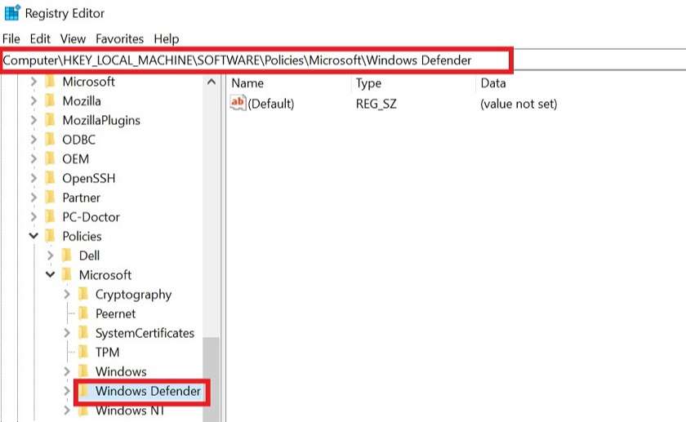Select the MozillaPlugins tree label
Viewport: 686px width, 422px height.
[101, 120]
